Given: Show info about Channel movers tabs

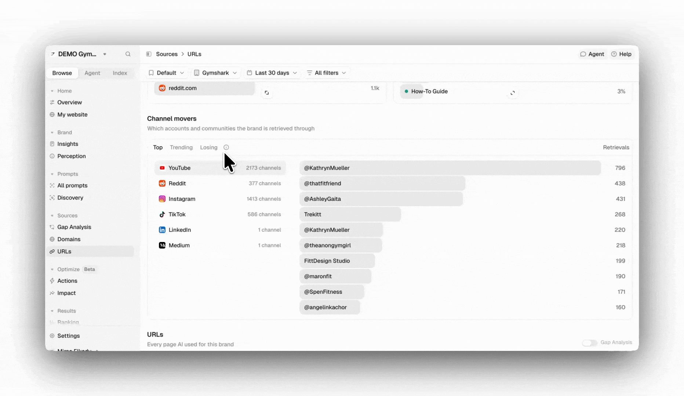Looking at the screenshot, I should [226, 147].
